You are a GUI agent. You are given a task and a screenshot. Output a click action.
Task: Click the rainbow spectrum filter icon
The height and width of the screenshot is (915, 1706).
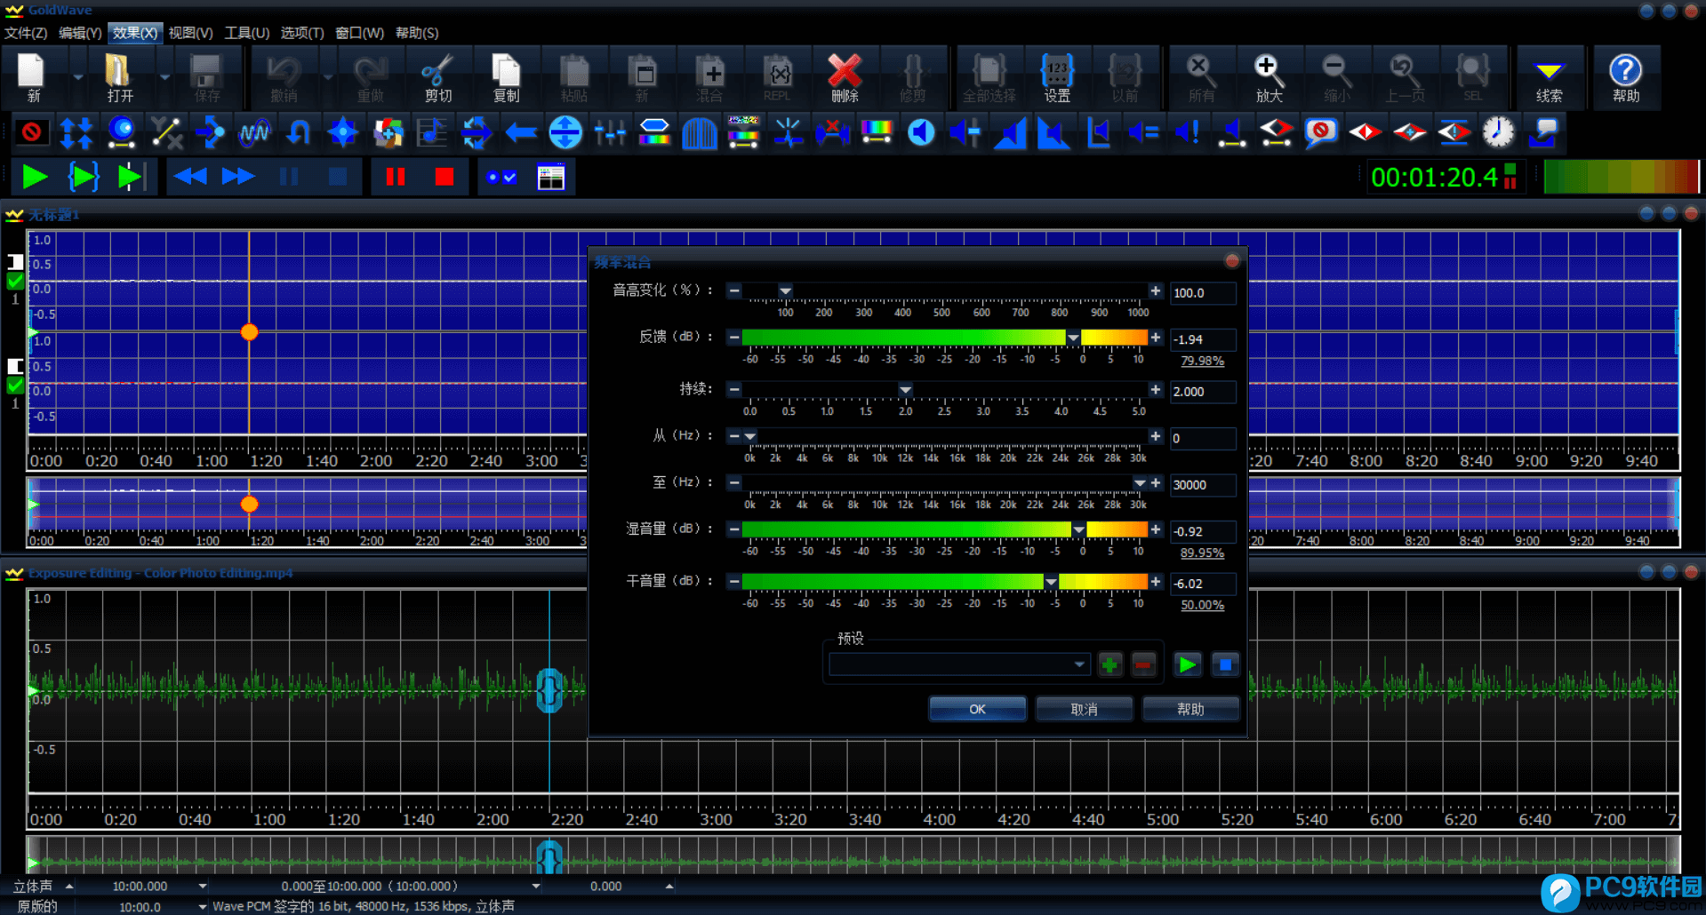pyautogui.click(x=877, y=133)
